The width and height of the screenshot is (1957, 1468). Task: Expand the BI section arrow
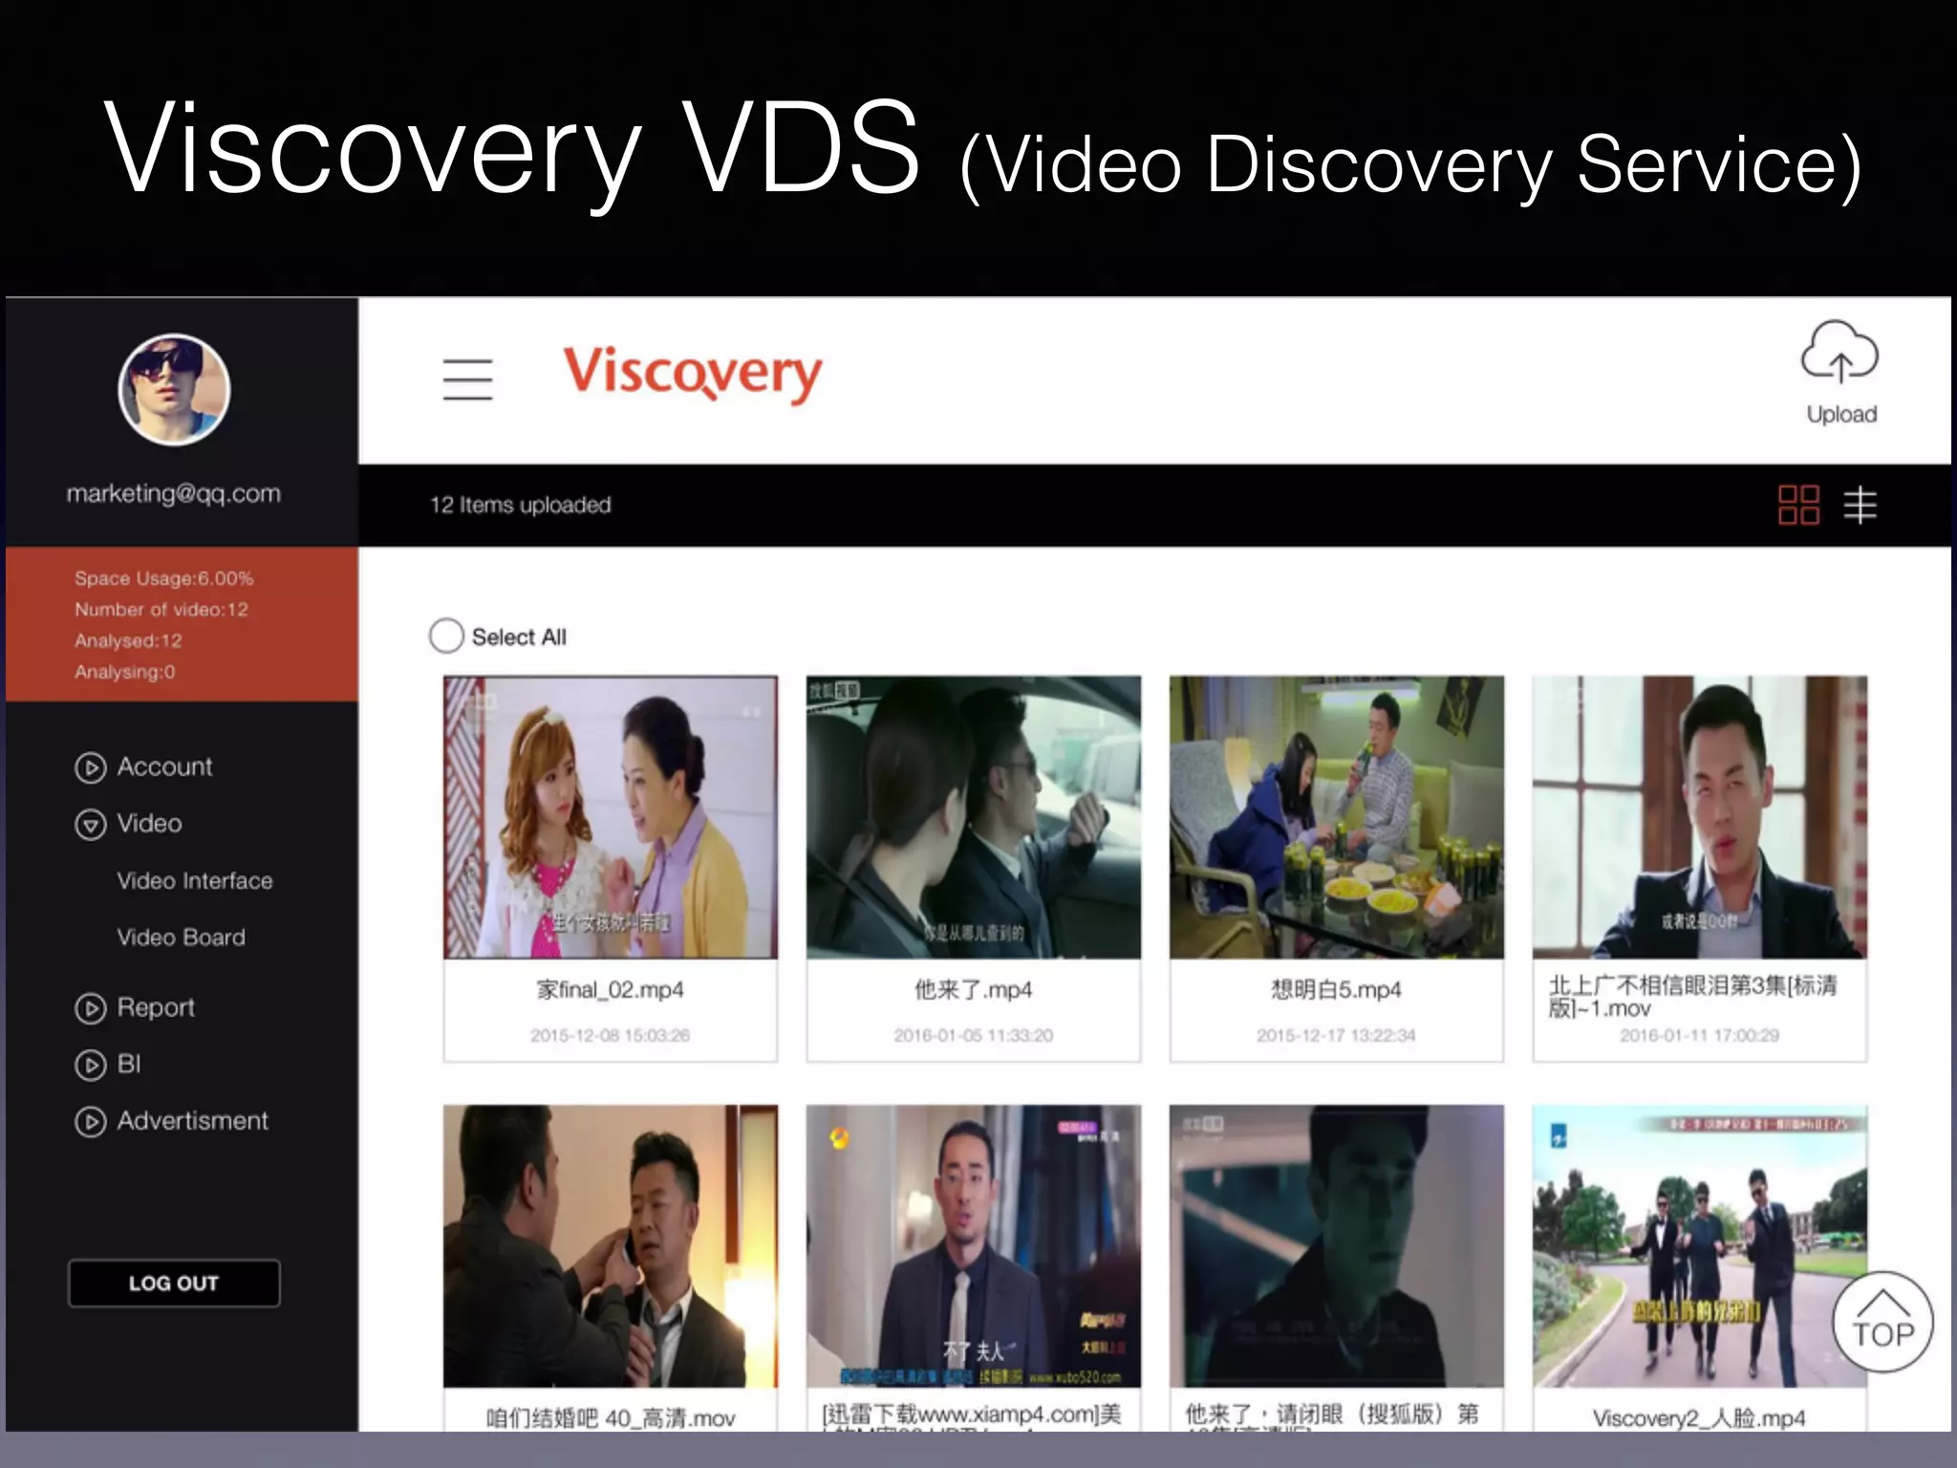click(x=91, y=1065)
